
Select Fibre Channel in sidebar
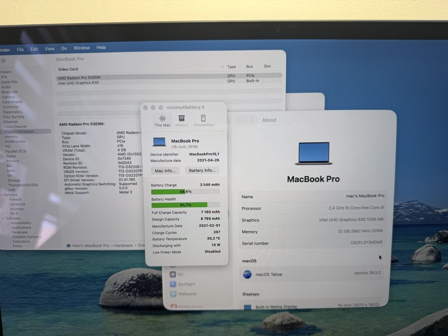15,127
